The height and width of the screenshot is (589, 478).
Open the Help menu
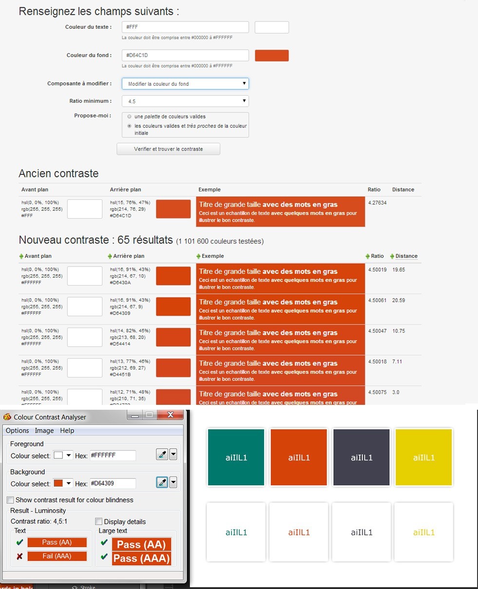[x=67, y=431]
